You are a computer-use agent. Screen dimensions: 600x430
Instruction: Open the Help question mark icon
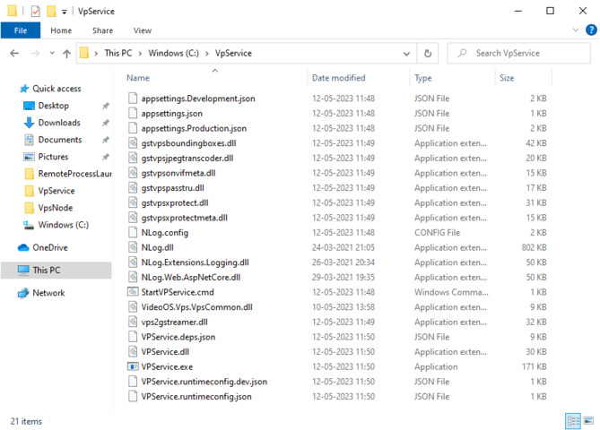click(587, 30)
